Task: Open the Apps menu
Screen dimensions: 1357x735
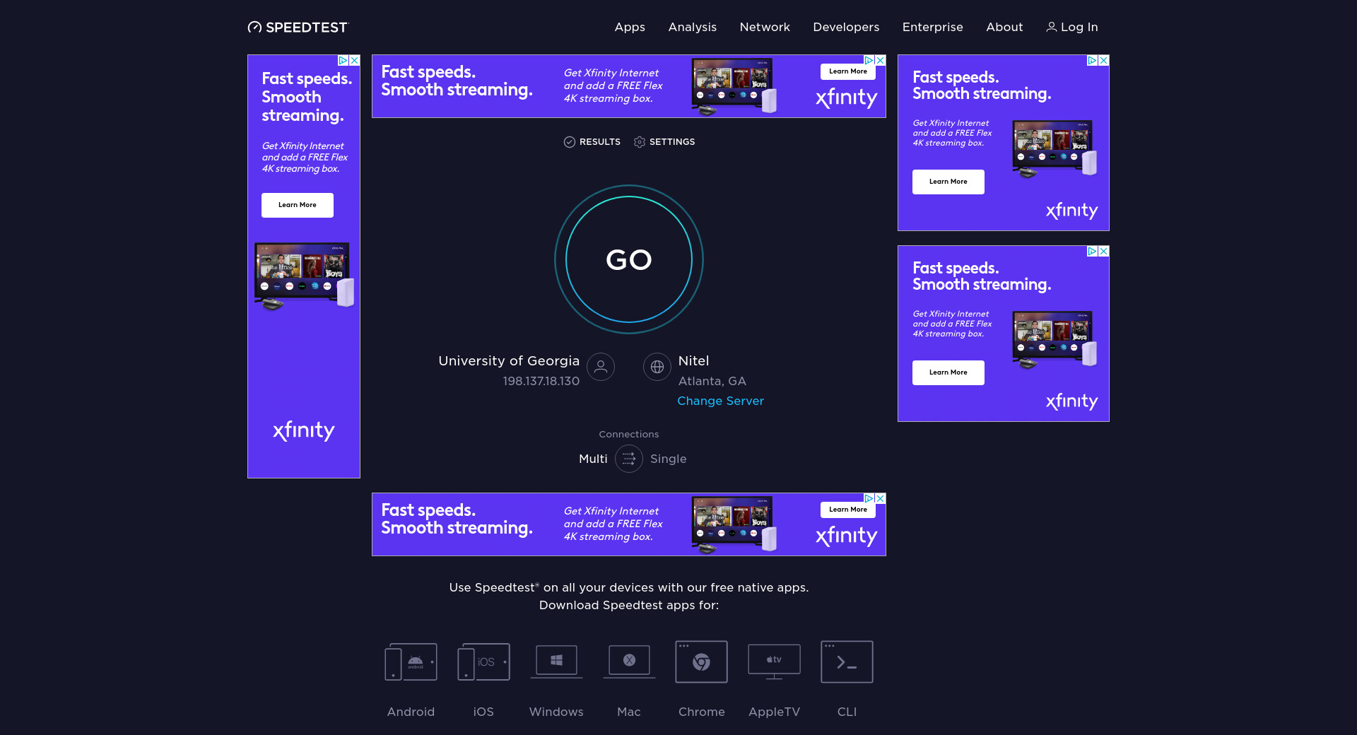Action: [630, 27]
